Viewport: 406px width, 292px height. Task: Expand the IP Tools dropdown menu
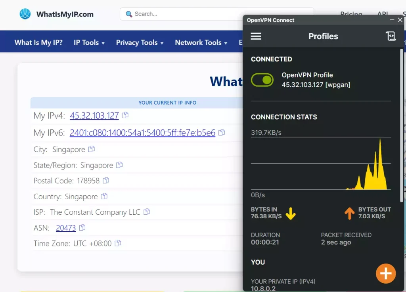click(x=89, y=42)
